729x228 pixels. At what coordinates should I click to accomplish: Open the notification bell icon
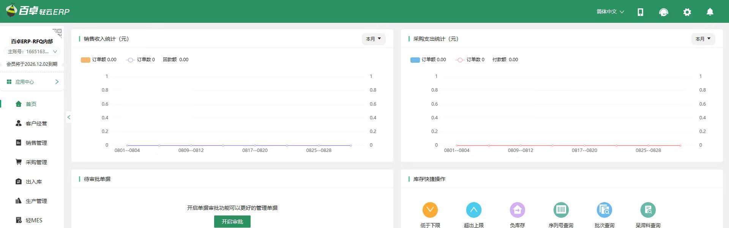710,12
